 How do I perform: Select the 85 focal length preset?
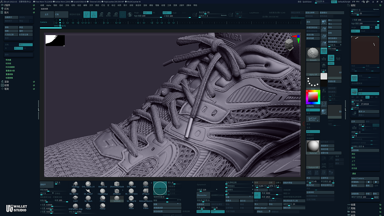pos(376,97)
